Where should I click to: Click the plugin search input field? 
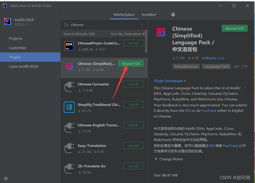point(104,25)
